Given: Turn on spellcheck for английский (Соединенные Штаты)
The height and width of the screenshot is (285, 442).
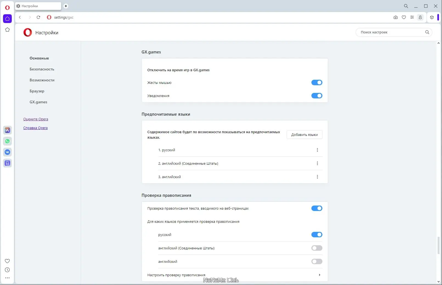Looking at the screenshot, I should (x=317, y=248).
